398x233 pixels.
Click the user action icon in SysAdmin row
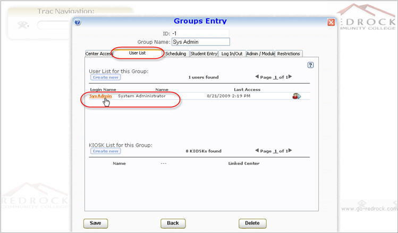(296, 96)
